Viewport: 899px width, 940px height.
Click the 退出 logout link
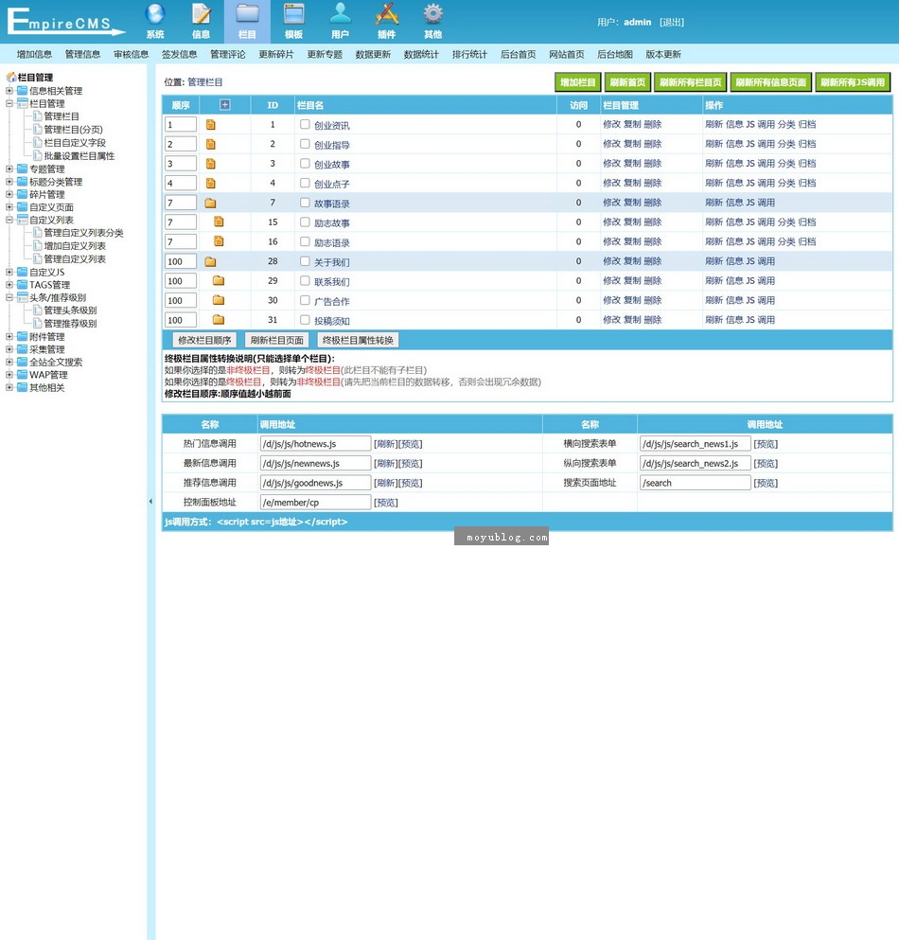tap(672, 22)
